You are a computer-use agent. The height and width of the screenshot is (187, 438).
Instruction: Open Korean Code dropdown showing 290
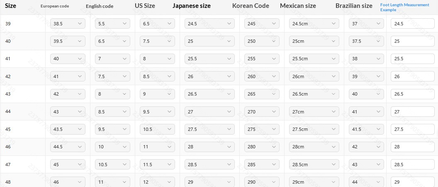pos(262,182)
